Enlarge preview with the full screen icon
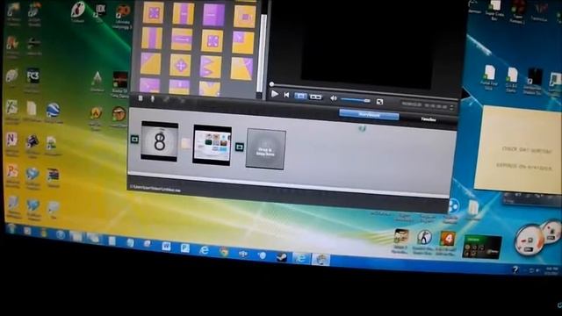 [379, 102]
